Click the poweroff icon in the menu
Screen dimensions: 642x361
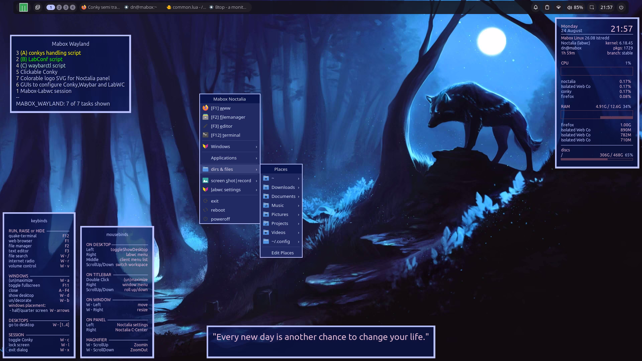[205, 219]
